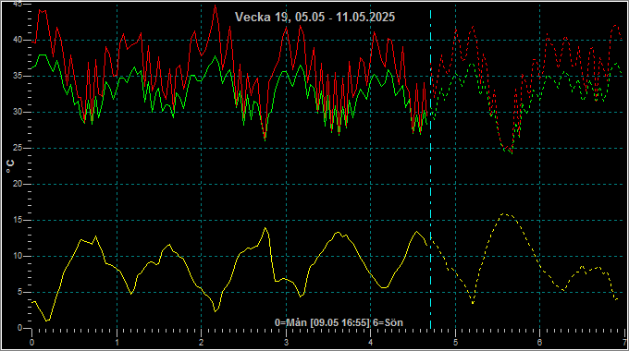This screenshot has height=351, width=629.
Task: Select the x-axis tick label 1
Action: pyautogui.click(x=117, y=343)
